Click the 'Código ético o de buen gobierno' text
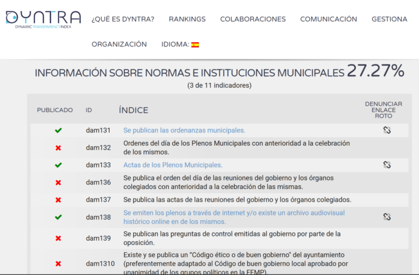 point(236,264)
